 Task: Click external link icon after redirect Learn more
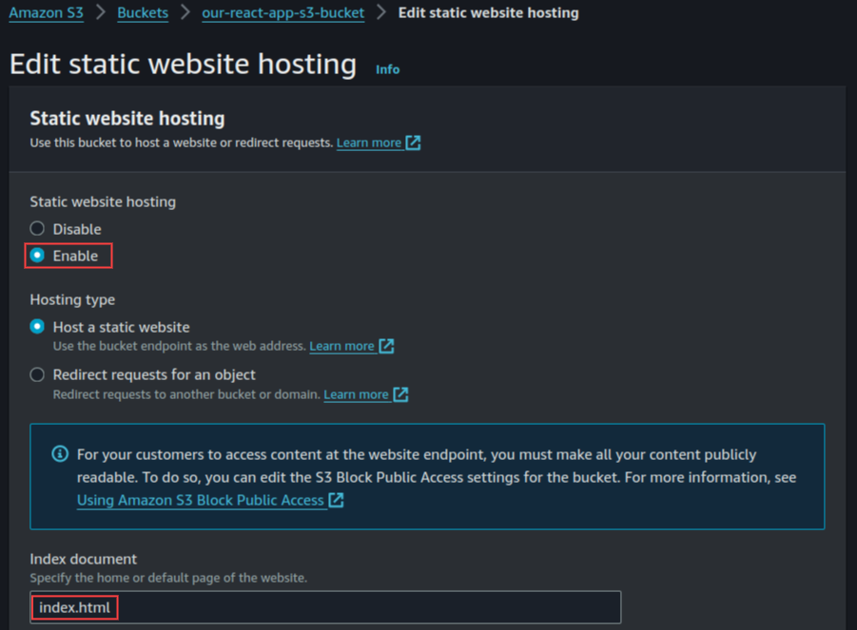pos(400,394)
